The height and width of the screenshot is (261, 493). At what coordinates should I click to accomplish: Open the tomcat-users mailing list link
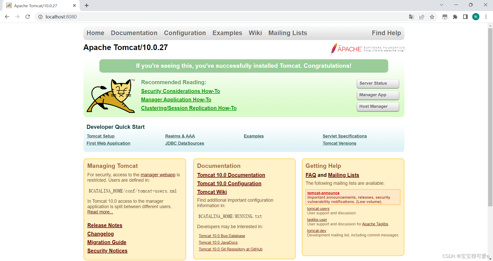[318, 209]
